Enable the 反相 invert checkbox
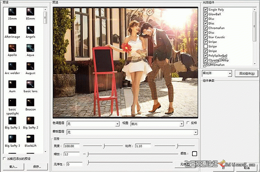This screenshot has width=260, height=172. click(188, 123)
